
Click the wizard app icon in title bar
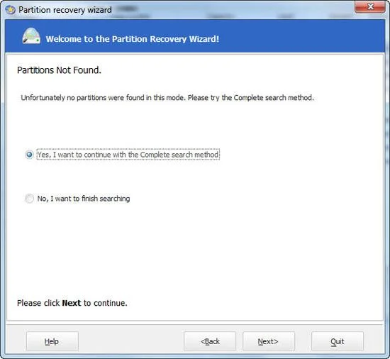click(10, 10)
